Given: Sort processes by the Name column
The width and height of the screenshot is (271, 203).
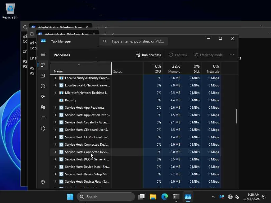Looking at the screenshot, I should 81,68.
